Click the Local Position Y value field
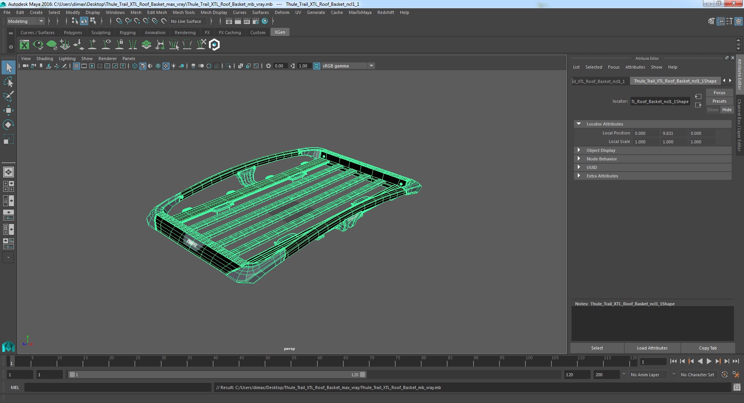Screen dimensions: 744x403 [x=673, y=133]
